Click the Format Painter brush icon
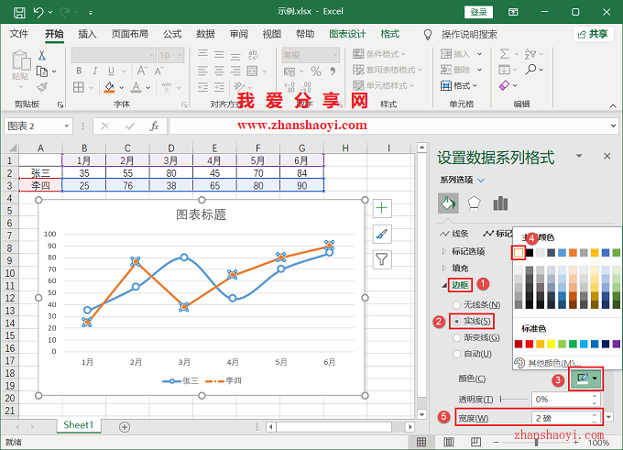 point(42,87)
